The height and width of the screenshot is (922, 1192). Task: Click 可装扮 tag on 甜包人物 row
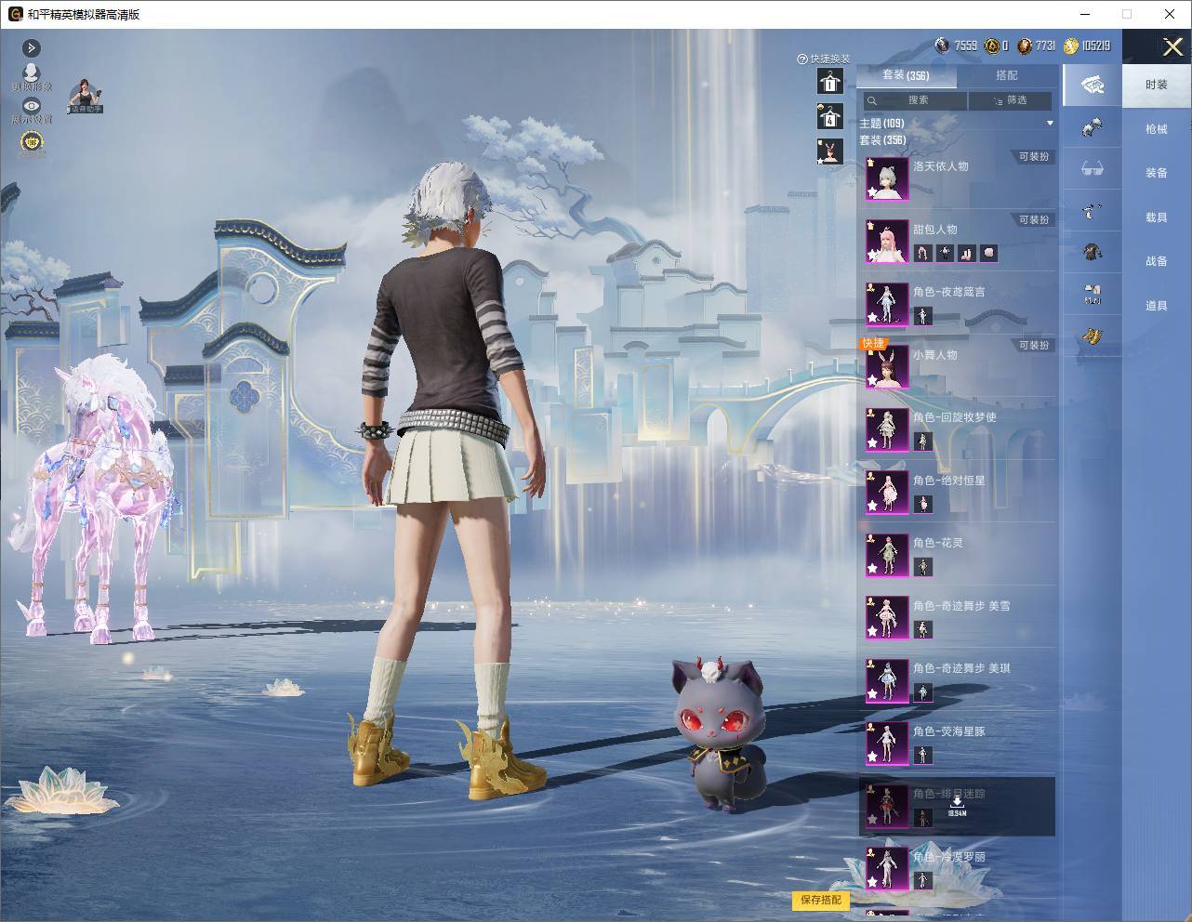(x=1034, y=220)
